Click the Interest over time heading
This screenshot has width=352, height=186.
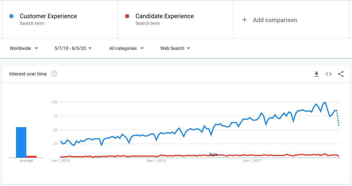(28, 74)
